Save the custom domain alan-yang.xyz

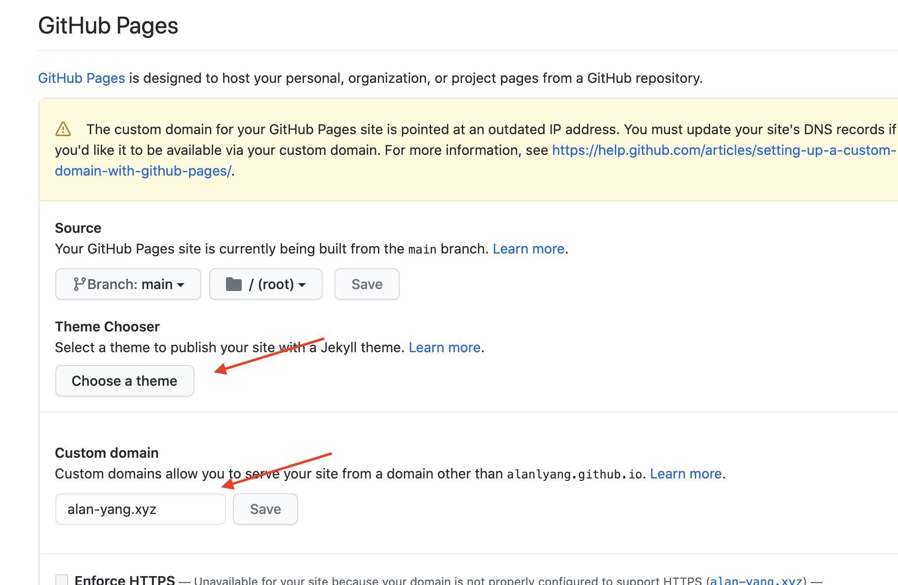click(x=265, y=509)
